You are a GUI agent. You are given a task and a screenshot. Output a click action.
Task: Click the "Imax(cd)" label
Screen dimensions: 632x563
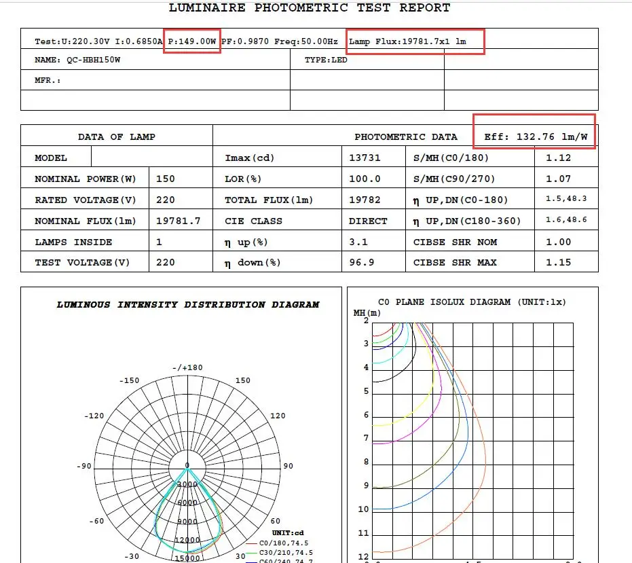250,158
